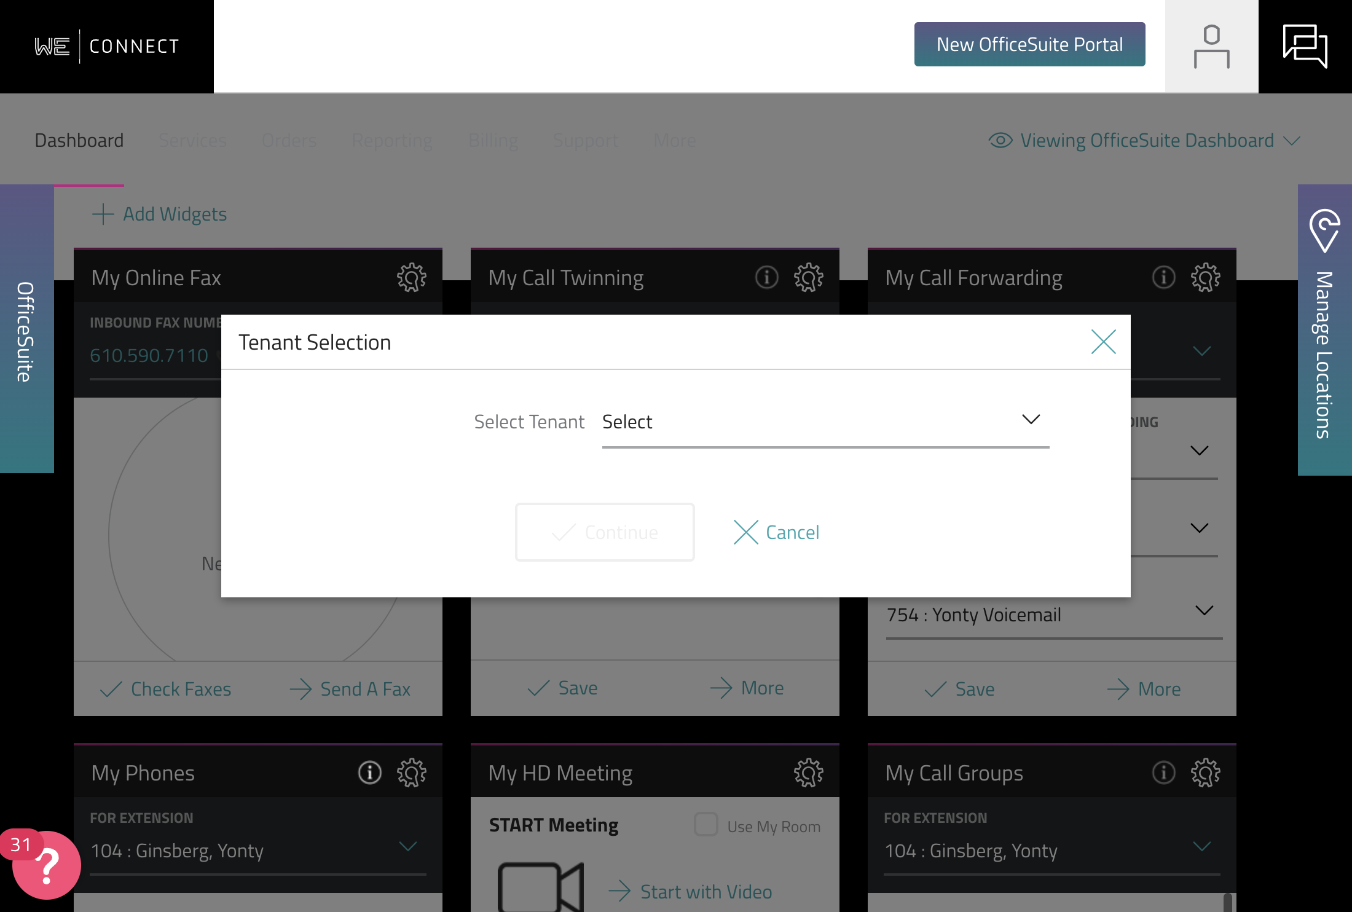Close the Tenant Selection dialog
Image resolution: width=1352 pixels, height=912 pixels.
(1104, 342)
